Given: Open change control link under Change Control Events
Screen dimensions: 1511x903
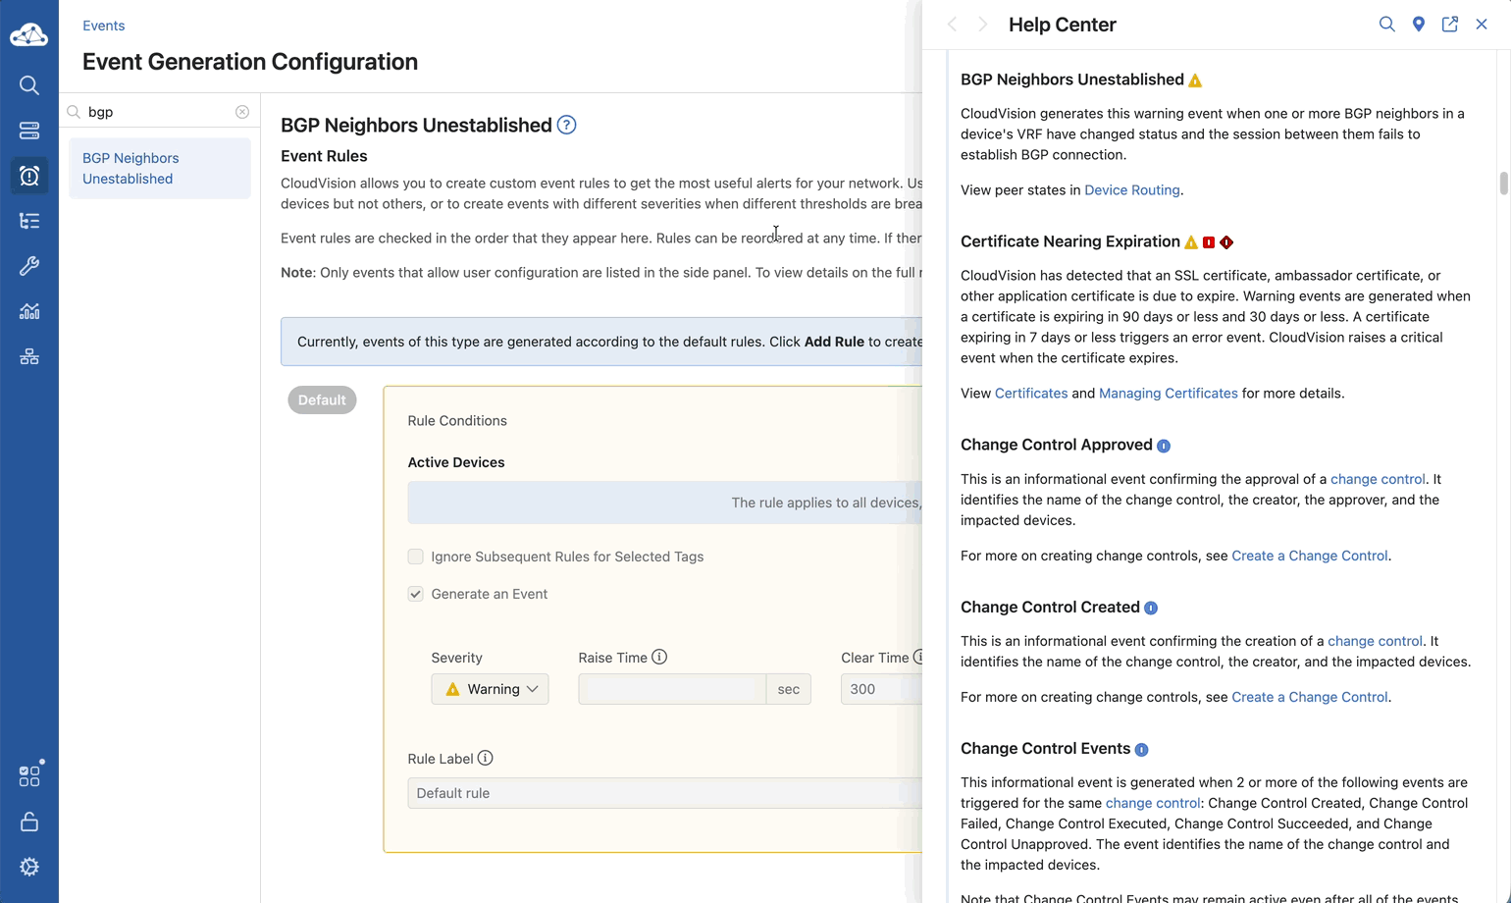Looking at the screenshot, I should pos(1153,804).
